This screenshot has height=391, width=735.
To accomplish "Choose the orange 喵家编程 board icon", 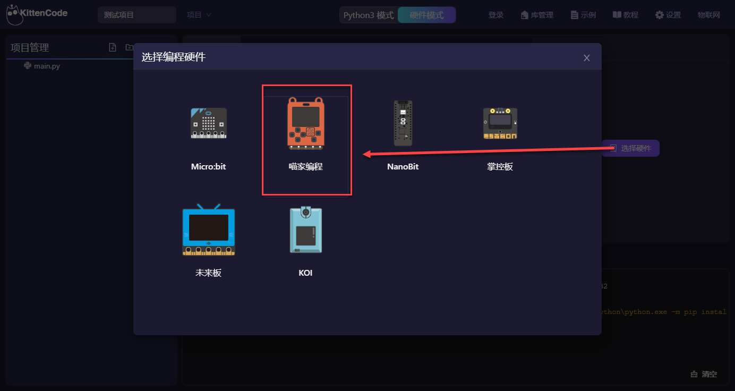I will [x=306, y=123].
